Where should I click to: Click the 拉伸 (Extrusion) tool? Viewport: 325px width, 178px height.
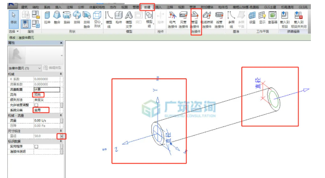[47, 18]
